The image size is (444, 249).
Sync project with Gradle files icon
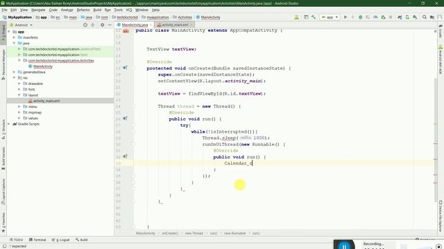(400, 17)
